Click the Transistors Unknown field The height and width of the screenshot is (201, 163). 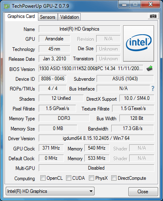[x=108, y=59]
